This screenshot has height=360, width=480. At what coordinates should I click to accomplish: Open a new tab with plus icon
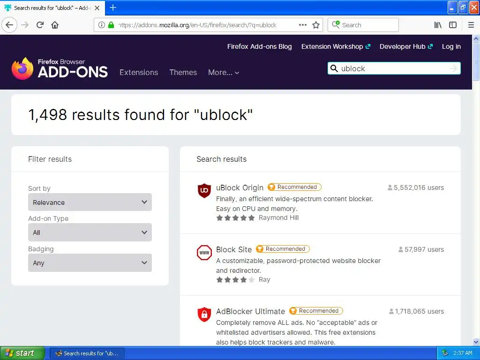click(113, 7)
